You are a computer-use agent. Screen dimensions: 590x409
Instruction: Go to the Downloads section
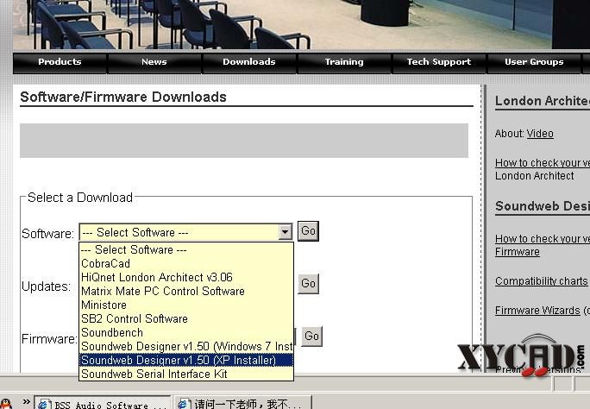click(249, 62)
